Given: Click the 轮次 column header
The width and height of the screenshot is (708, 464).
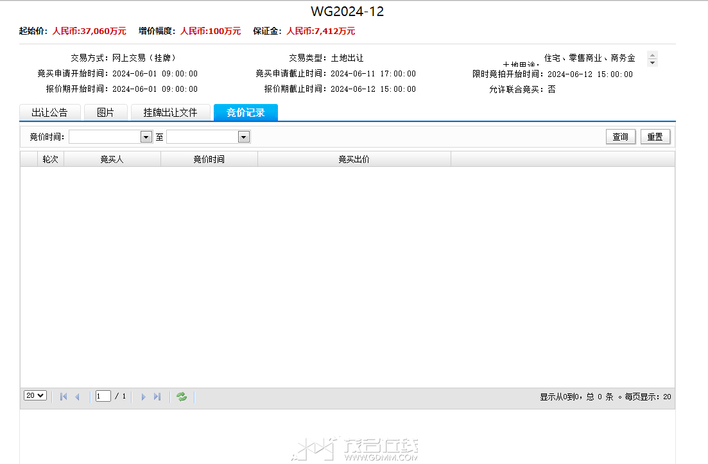Looking at the screenshot, I should (51, 159).
